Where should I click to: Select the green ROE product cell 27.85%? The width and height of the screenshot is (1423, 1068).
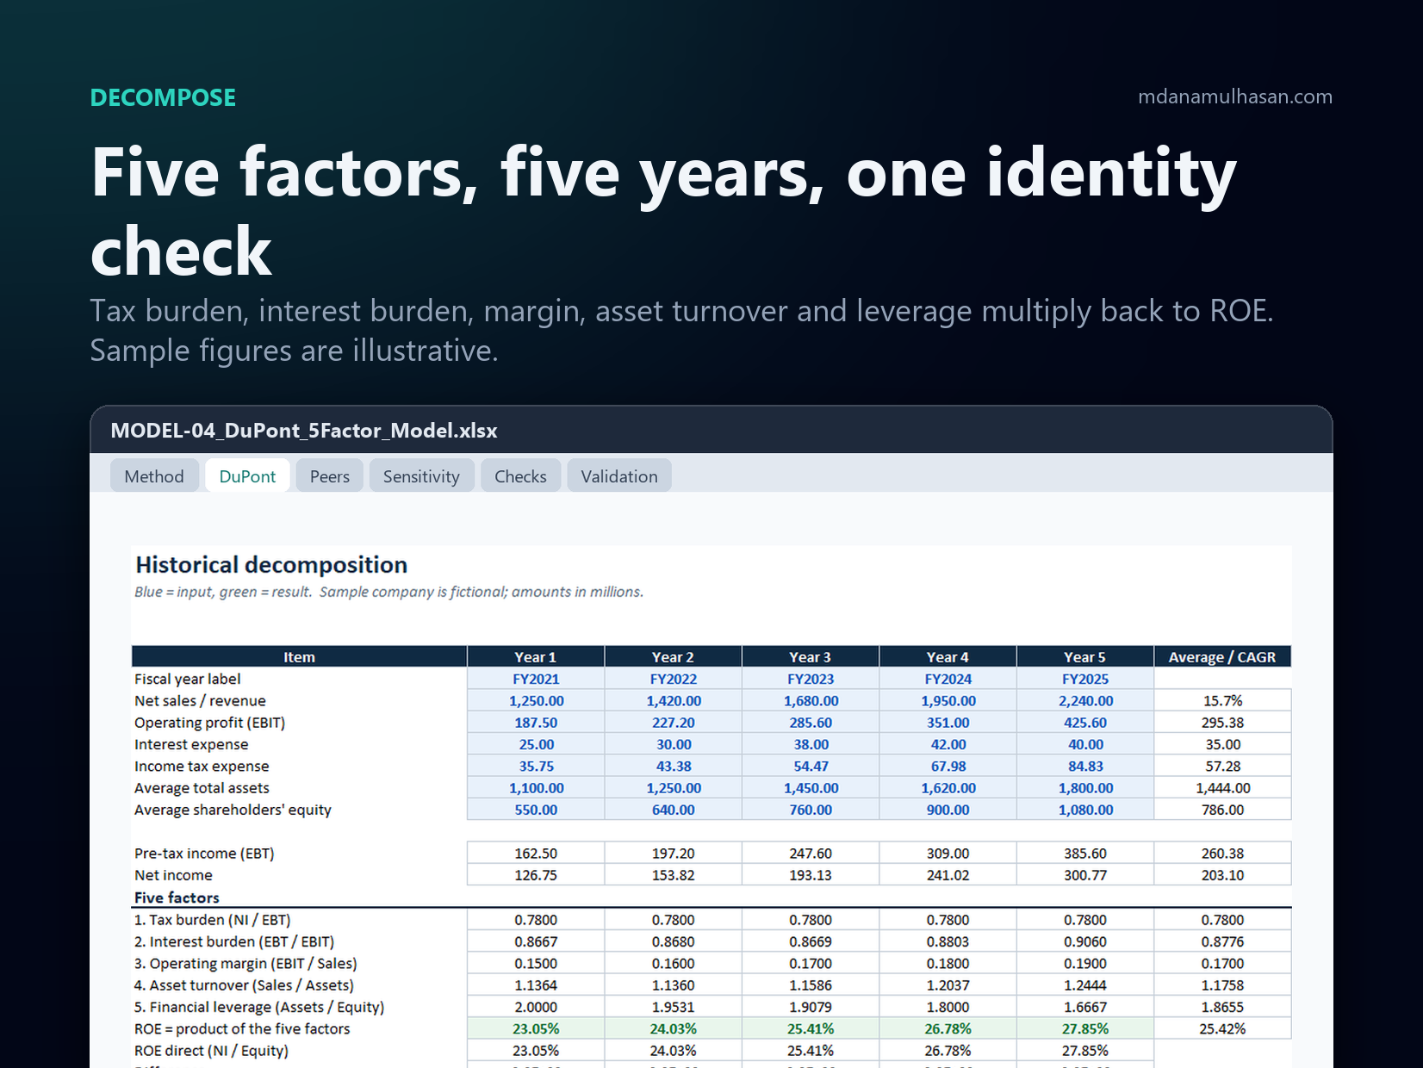click(1085, 1028)
